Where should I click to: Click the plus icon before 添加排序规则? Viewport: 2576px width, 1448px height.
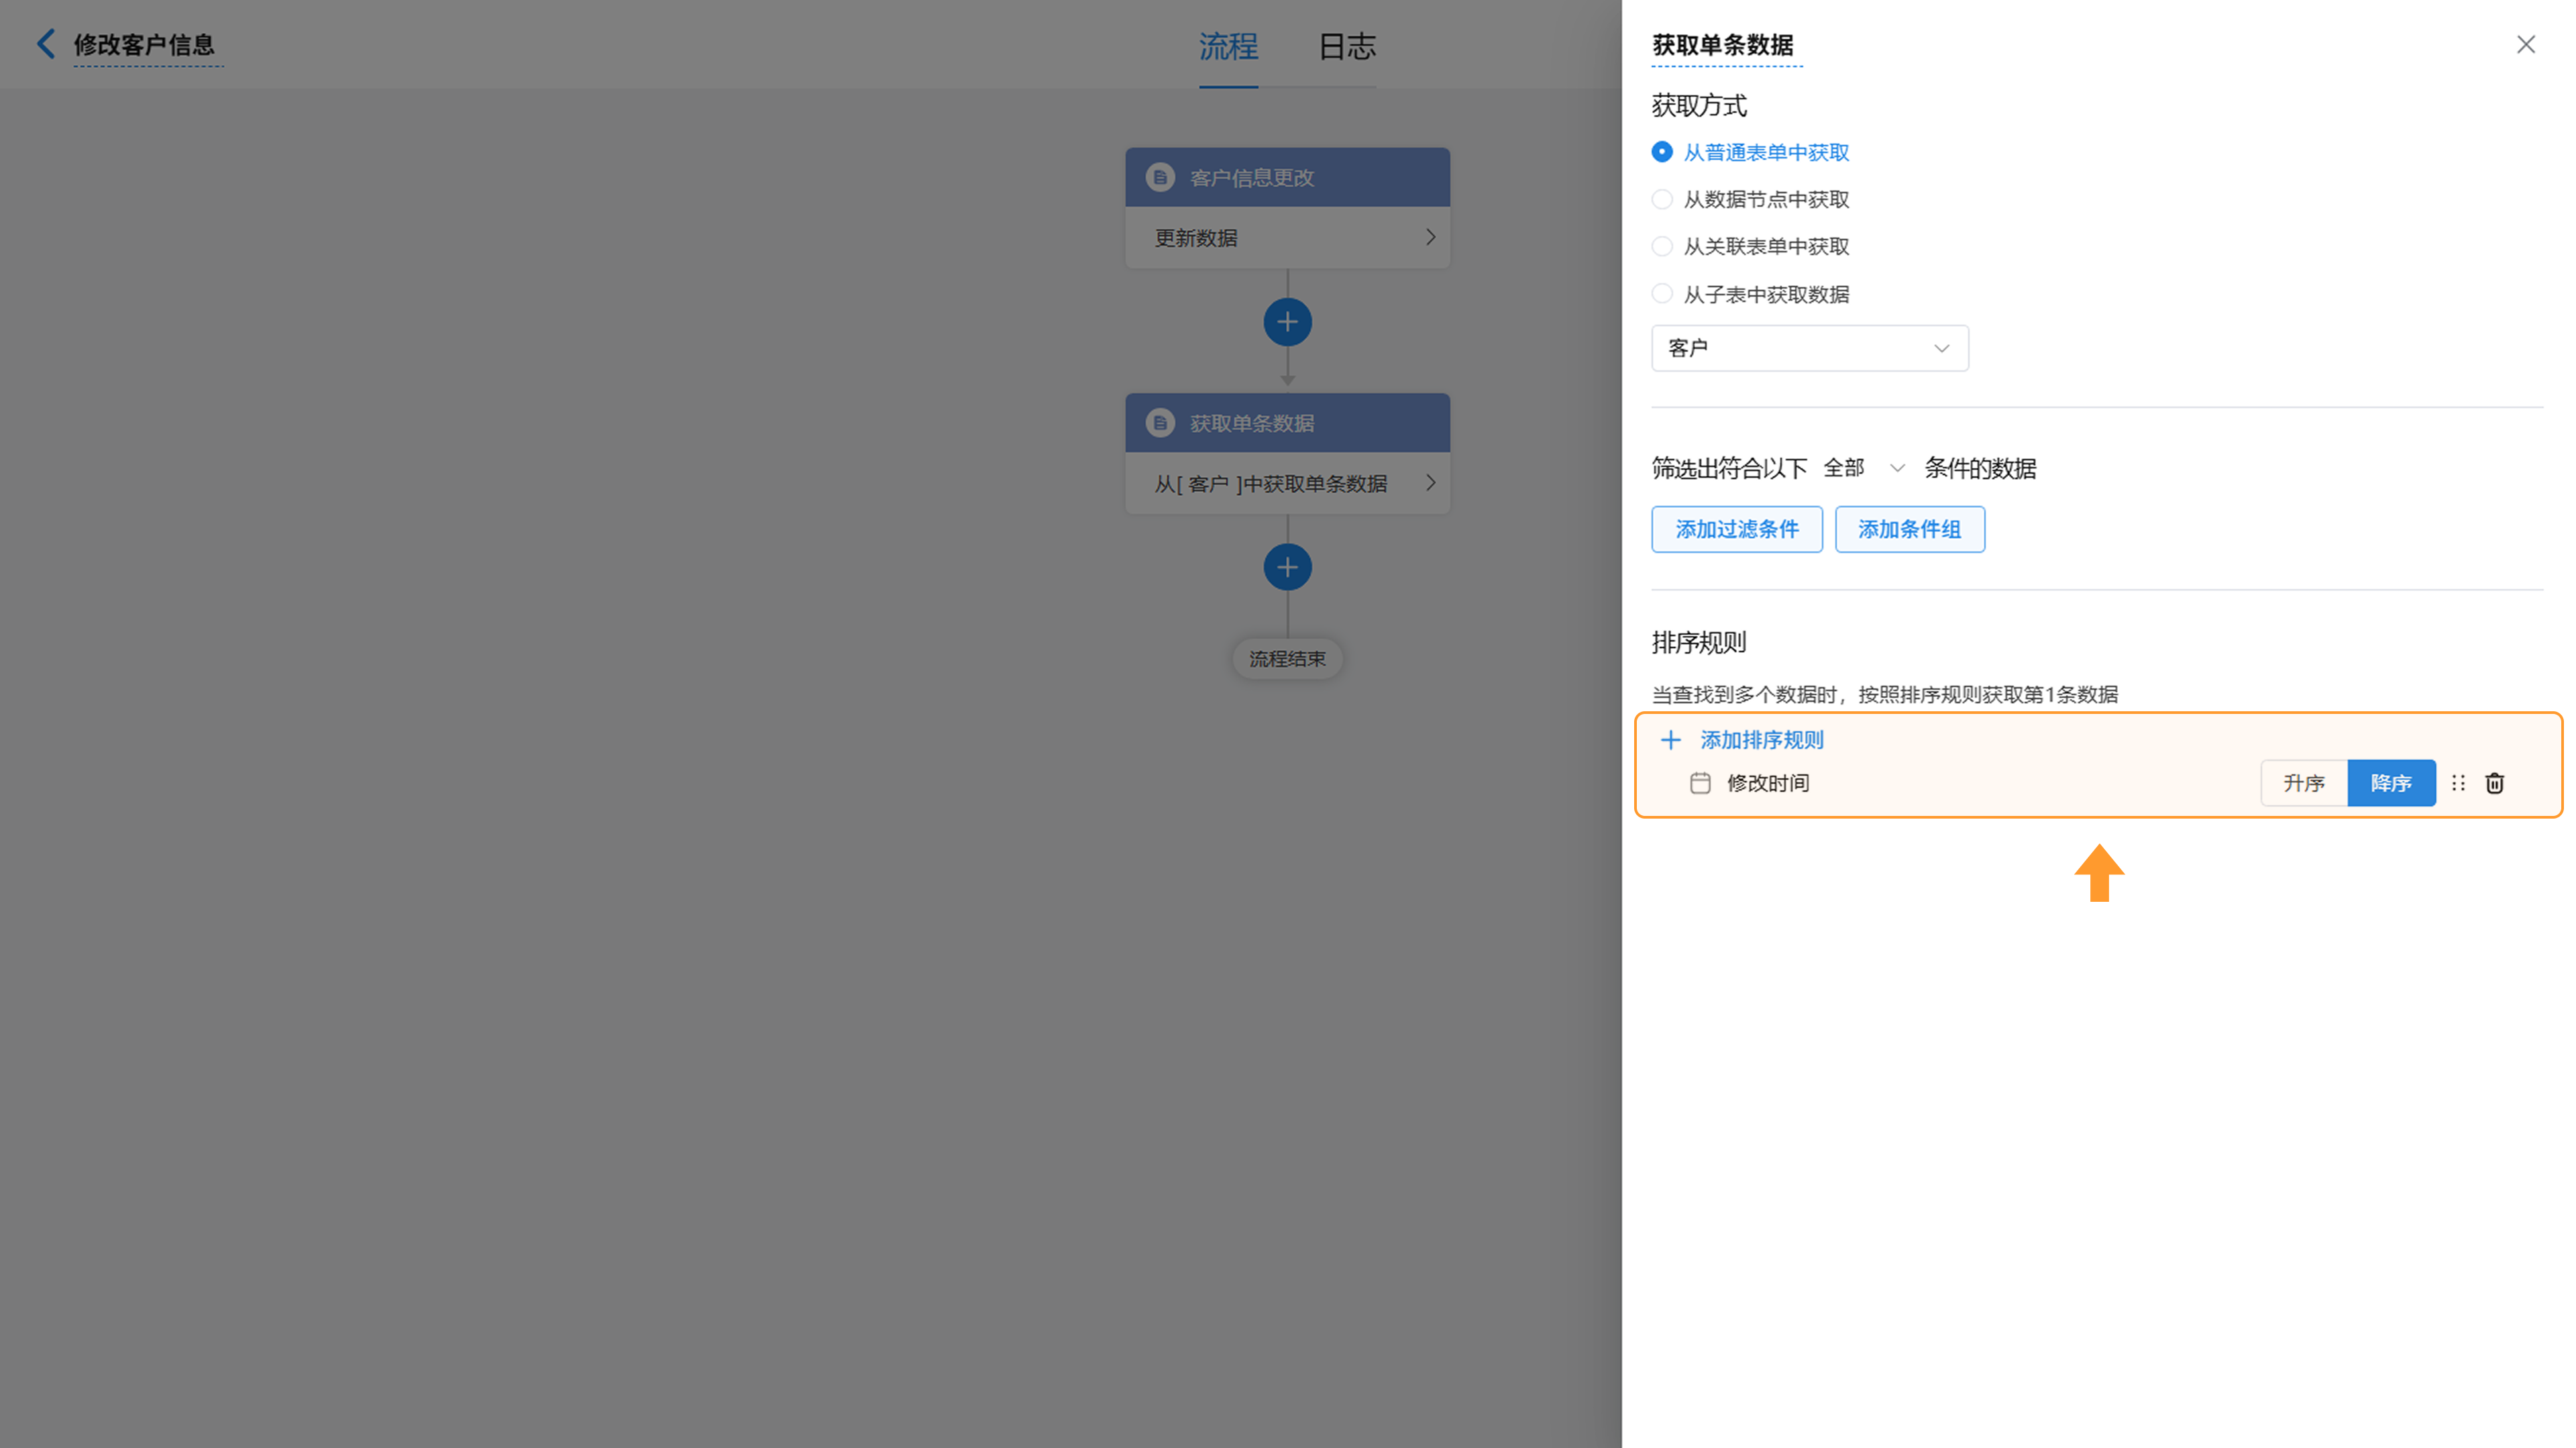pos(1670,740)
